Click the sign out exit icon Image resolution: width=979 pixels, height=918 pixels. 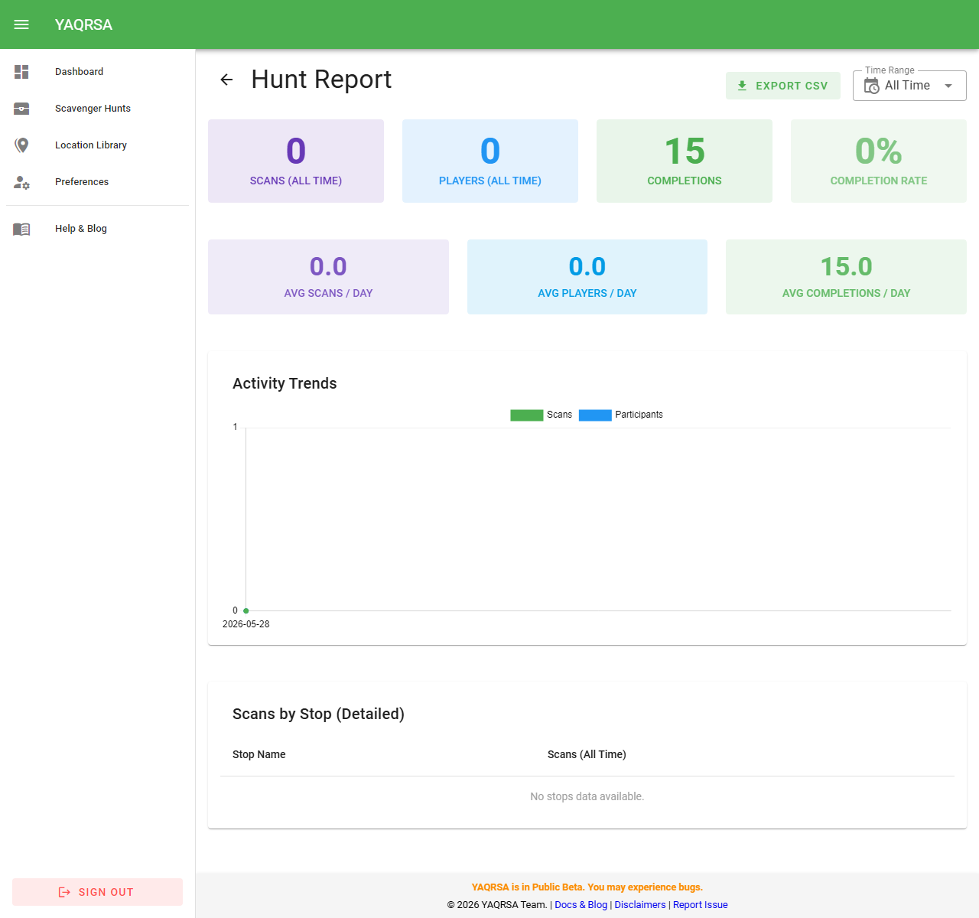coord(64,892)
